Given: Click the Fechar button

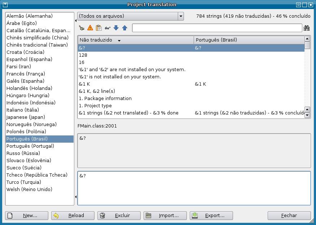Looking at the screenshot, I should [289, 216].
